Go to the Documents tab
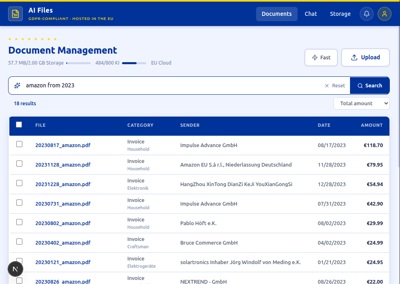This screenshot has width=400, height=284. click(x=276, y=14)
